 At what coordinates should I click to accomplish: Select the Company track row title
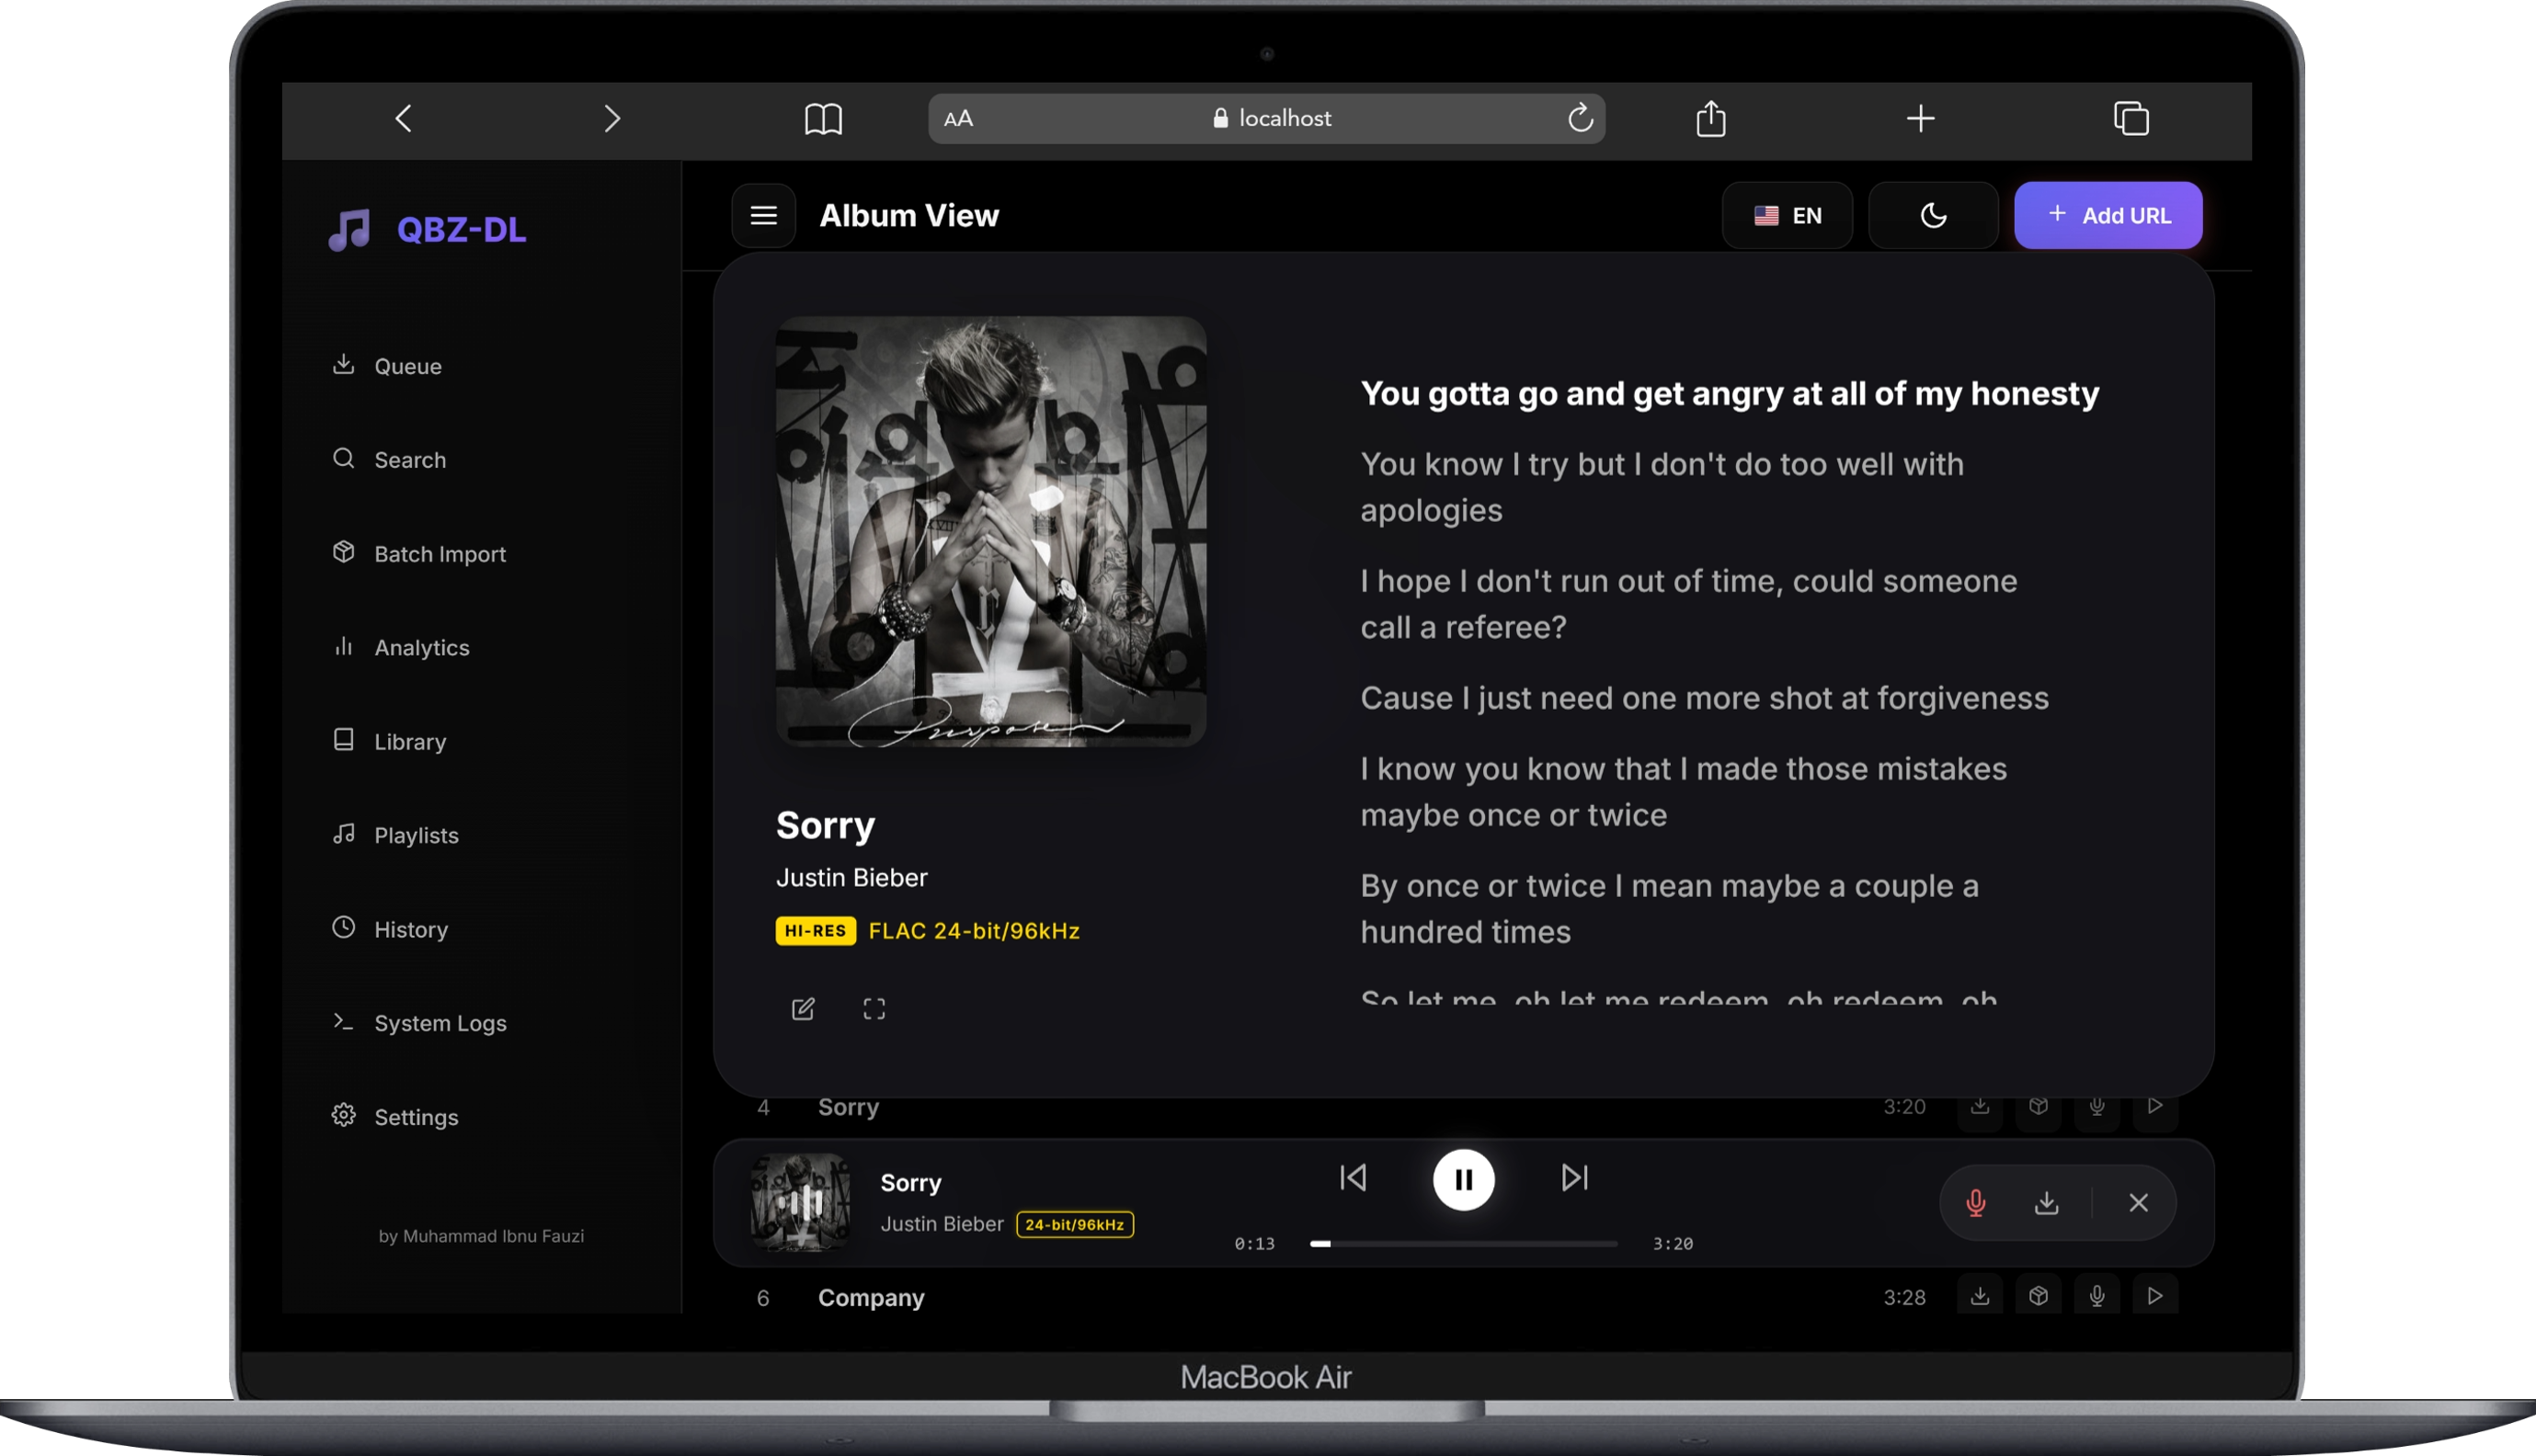coord(871,1298)
